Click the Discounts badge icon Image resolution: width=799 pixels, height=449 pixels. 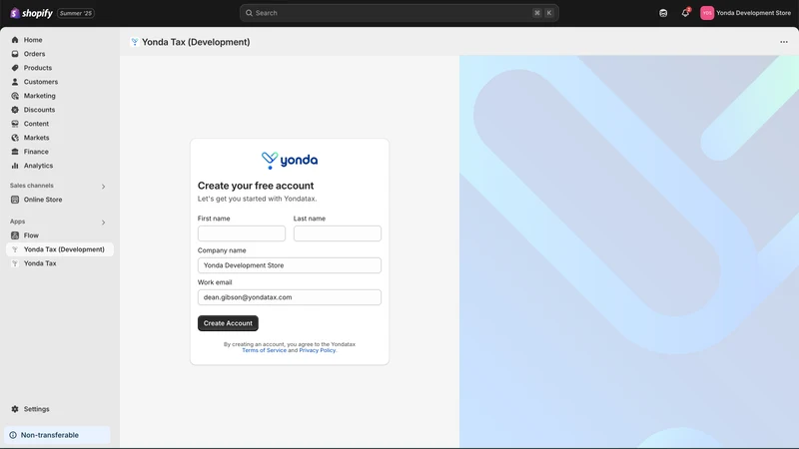pos(15,110)
